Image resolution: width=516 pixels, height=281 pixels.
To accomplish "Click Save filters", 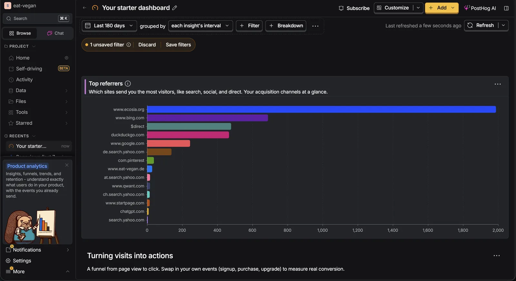I will [x=178, y=45].
